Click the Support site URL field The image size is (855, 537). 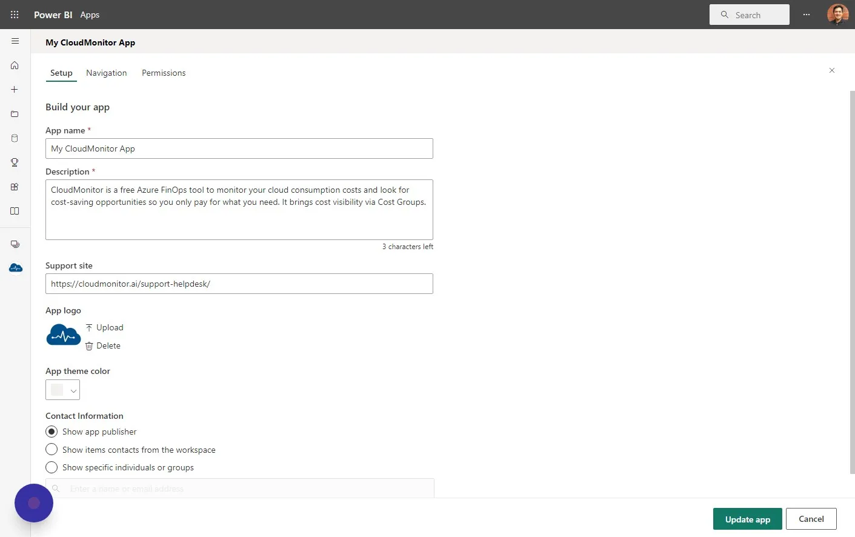[239, 284]
